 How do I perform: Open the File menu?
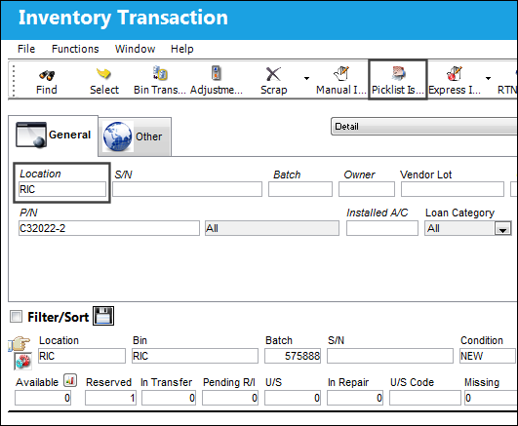pos(26,49)
